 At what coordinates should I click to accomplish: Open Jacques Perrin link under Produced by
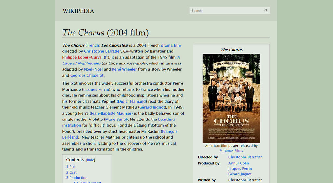240,169
